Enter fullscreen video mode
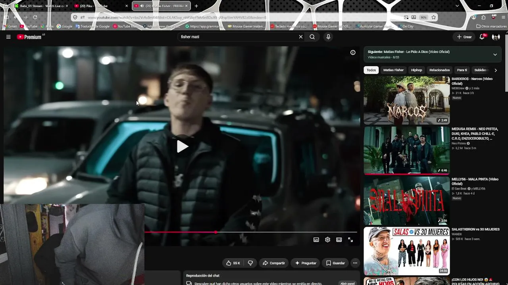The image size is (508, 285). pyautogui.click(x=350, y=239)
